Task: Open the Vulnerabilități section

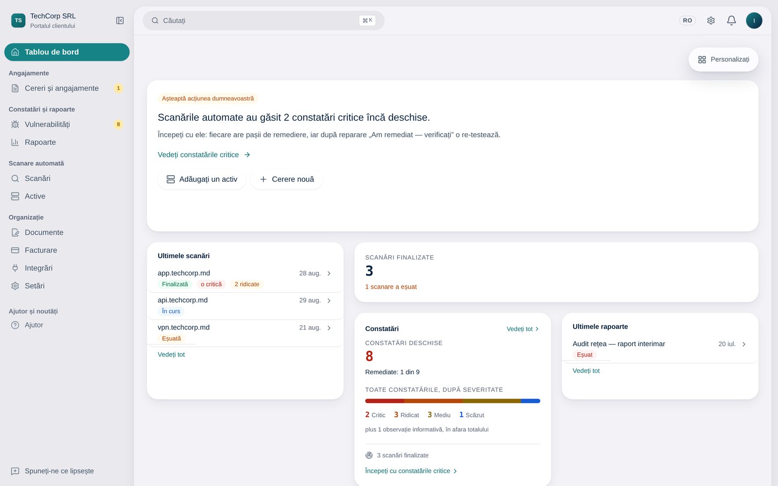Action: [x=67, y=124]
